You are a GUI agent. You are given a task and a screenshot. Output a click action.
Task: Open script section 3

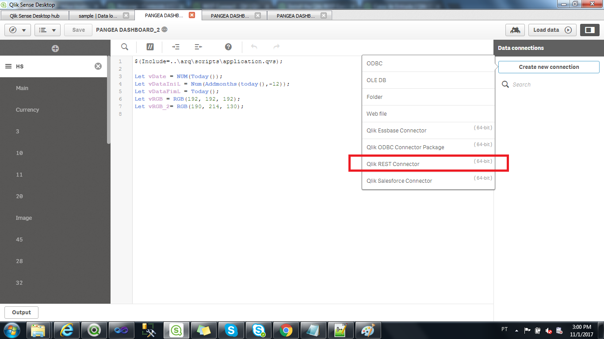coord(53,132)
